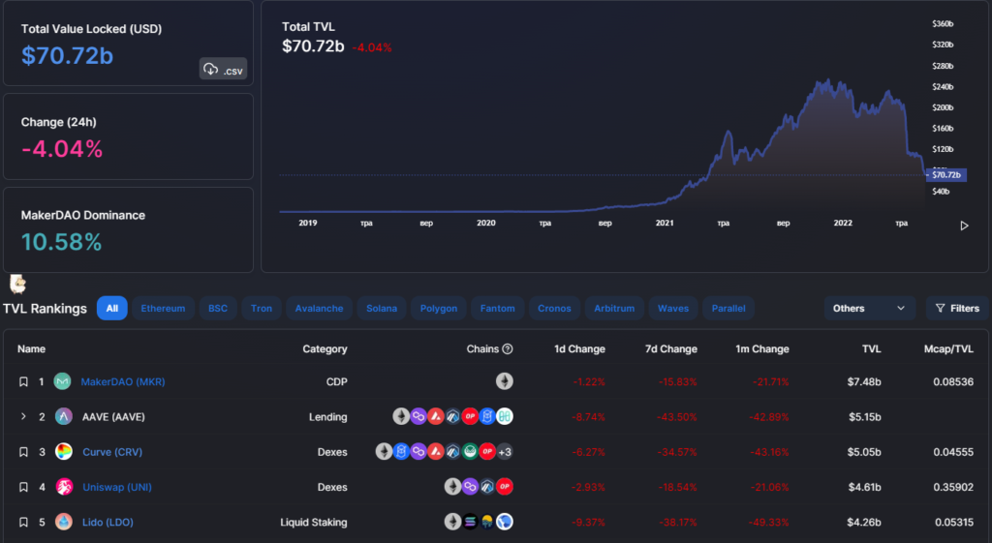Switch to the Solana chain tab
This screenshot has height=543, width=992.
coord(382,308)
